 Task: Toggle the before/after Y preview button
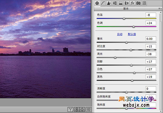(70, 109)
